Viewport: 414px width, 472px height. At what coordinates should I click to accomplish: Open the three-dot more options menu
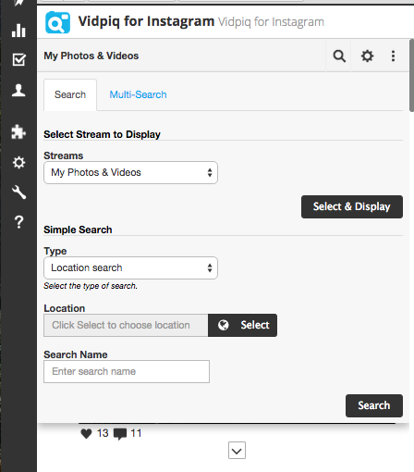coord(393,56)
